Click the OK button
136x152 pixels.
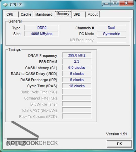click(120, 144)
